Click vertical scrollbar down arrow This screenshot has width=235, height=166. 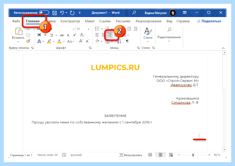click(224, 149)
